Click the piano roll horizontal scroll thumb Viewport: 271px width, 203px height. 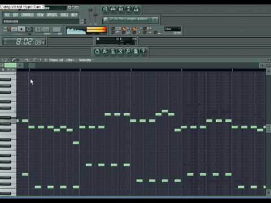click(x=32, y=65)
